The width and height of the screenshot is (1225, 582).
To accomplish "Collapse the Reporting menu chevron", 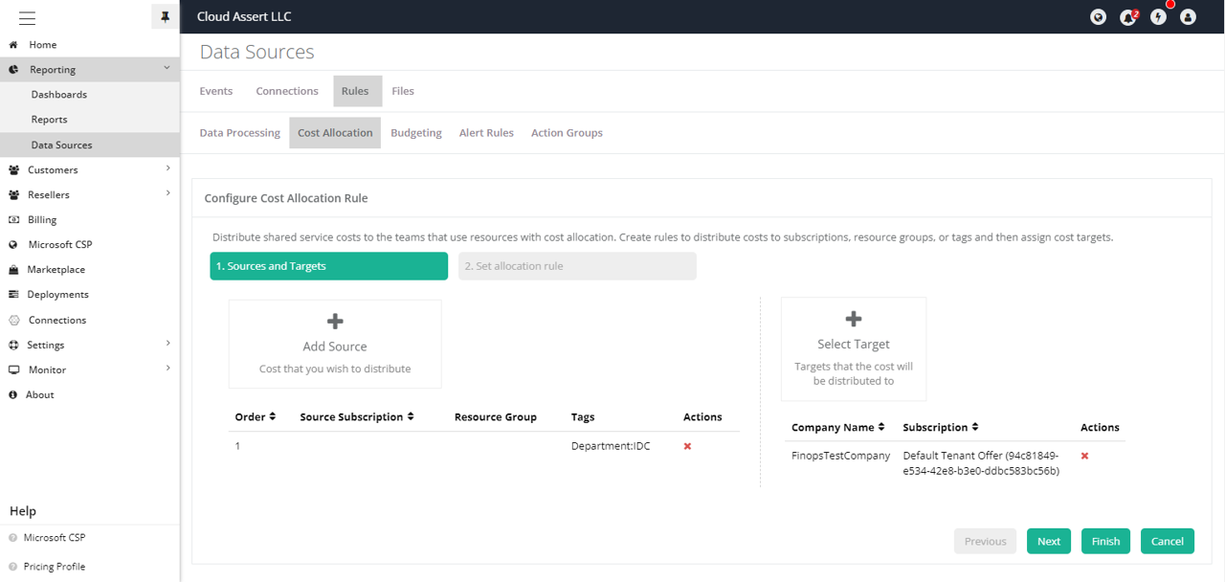I will pyautogui.click(x=167, y=68).
